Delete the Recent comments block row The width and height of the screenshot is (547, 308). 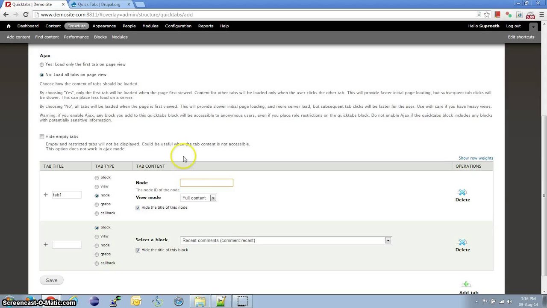462,246
